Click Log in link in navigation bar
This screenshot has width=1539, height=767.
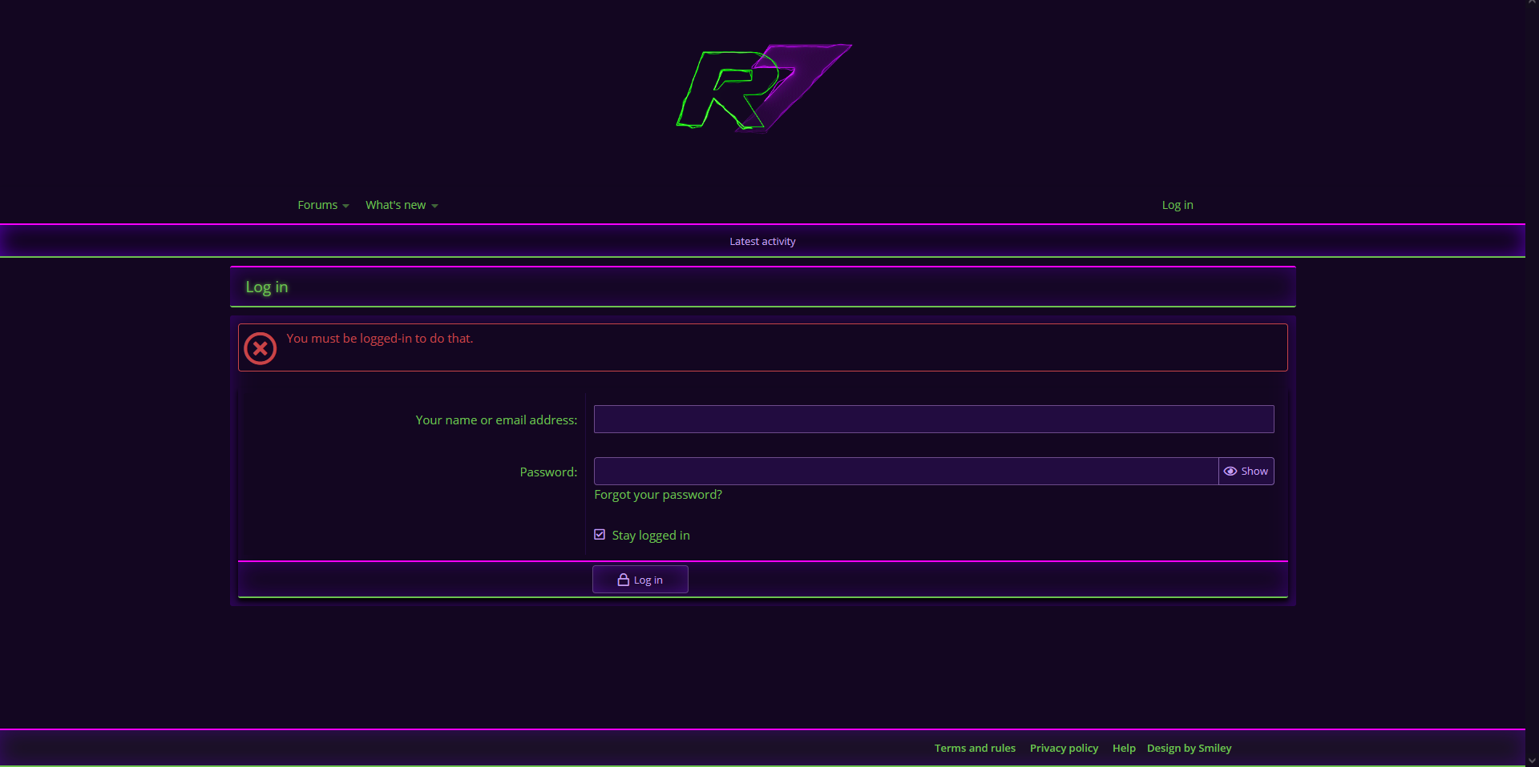coord(1177,205)
